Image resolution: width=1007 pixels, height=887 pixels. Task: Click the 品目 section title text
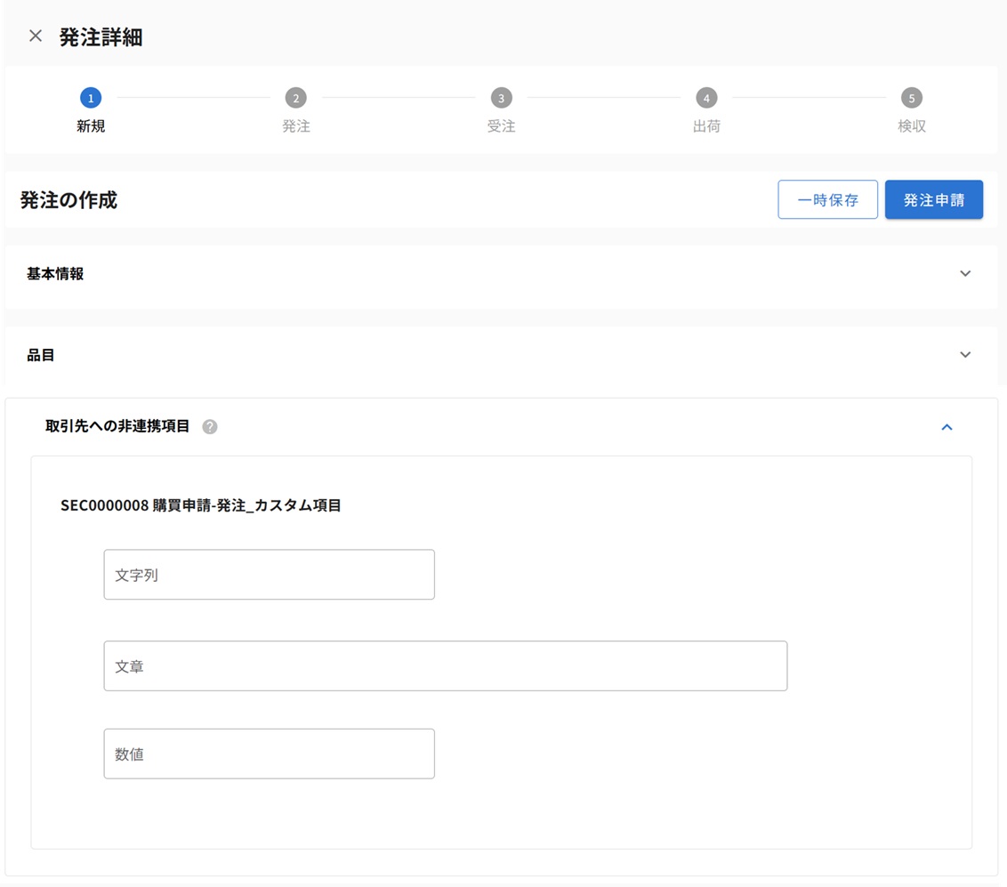[x=41, y=355]
